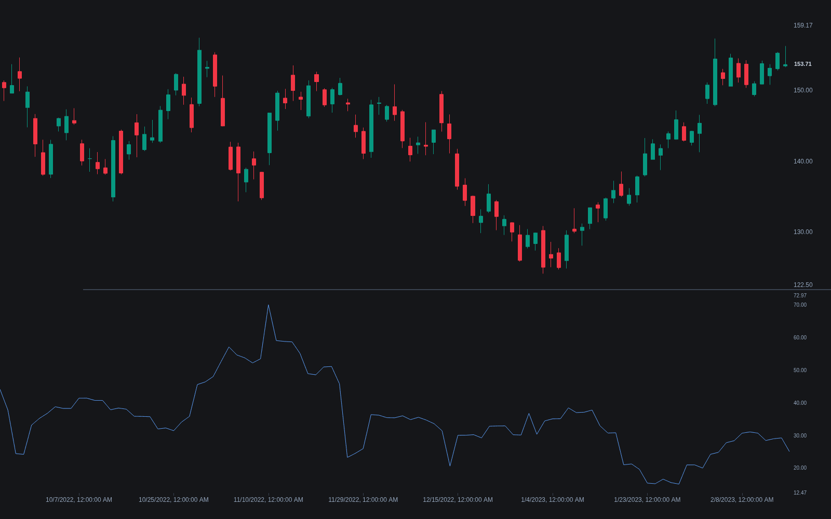
Task: Click the 1/23/2023 date axis label
Action: click(x=647, y=500)
